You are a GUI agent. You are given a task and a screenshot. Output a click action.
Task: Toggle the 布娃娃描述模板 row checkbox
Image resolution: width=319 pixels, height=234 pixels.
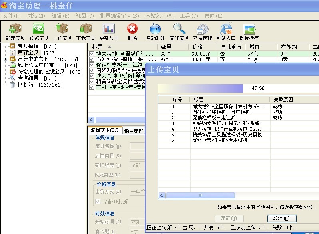[92, 59]
